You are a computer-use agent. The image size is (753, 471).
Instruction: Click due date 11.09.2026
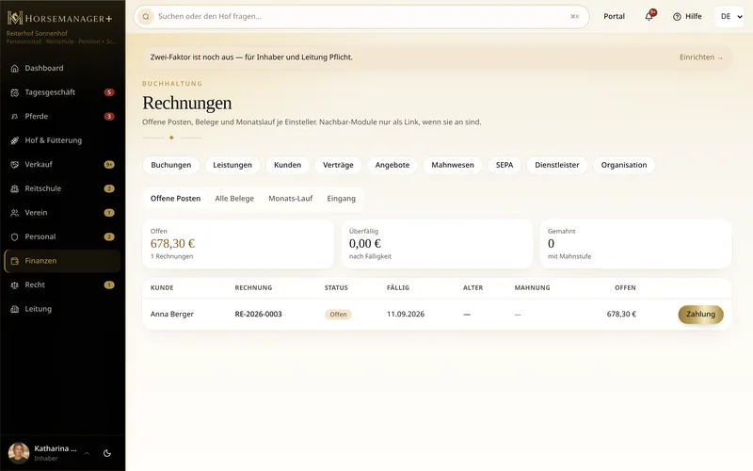[406, 315]
